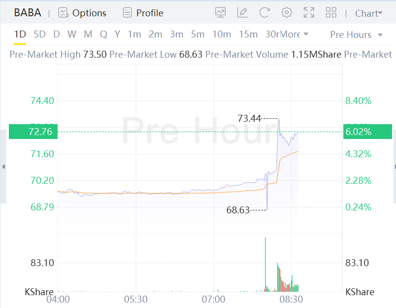Click the left panel collapse arrow
Image resolution: width=396 pixels, height=308 pixels.
[x=3, y=167]
